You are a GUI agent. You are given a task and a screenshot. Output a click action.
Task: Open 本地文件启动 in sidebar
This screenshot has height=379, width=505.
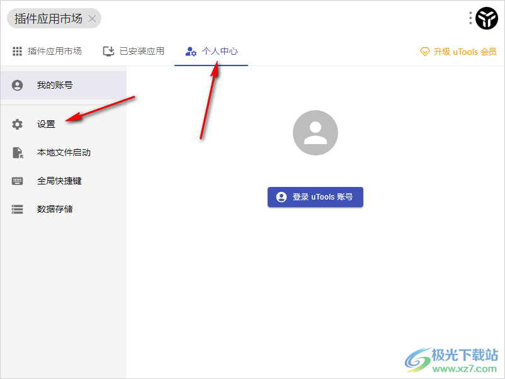click(x=64, y=152)
